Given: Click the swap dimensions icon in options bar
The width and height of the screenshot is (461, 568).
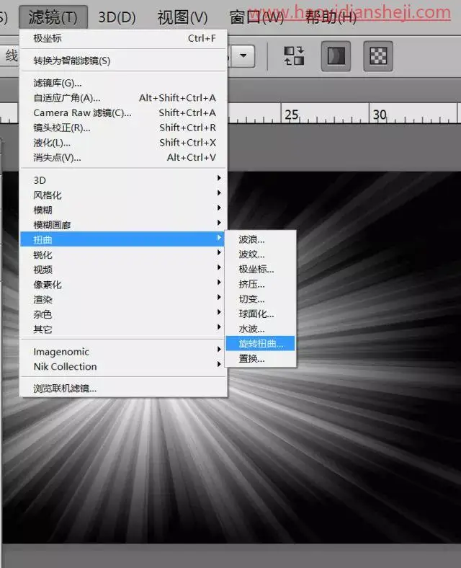Looking at the screenshot, I should [x=294, y=56].
